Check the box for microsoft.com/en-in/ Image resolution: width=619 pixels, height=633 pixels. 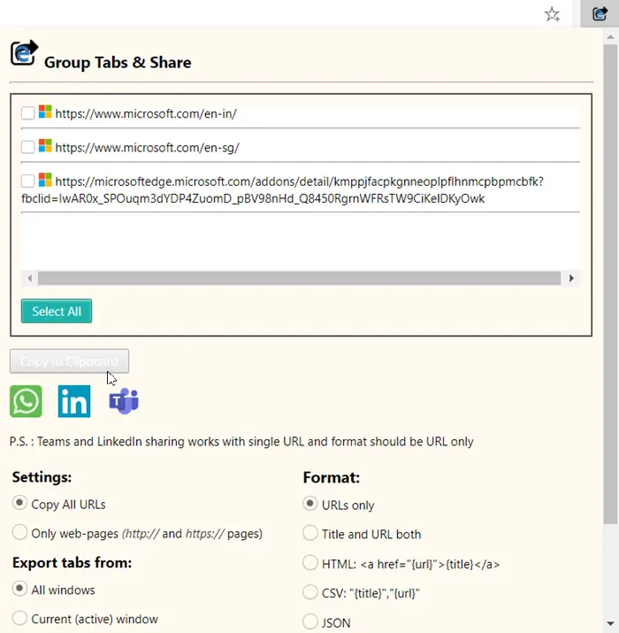pos(27,113)
